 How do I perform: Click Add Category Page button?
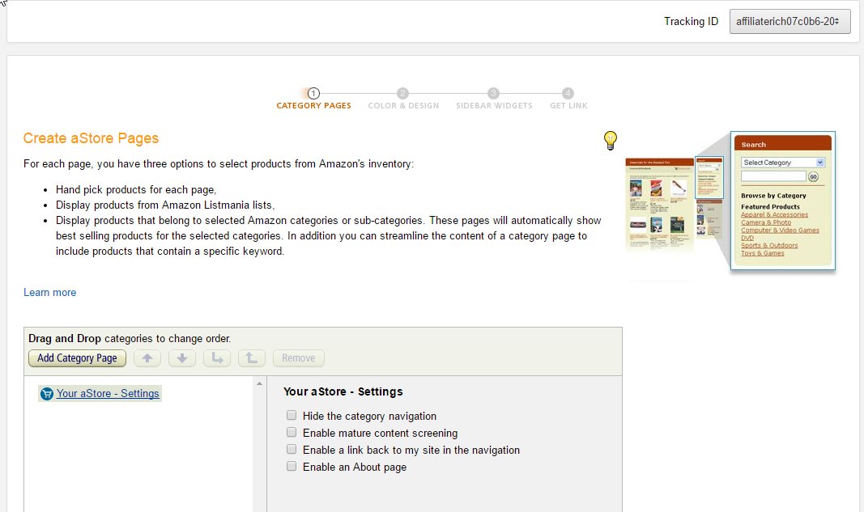click(77, 358)
